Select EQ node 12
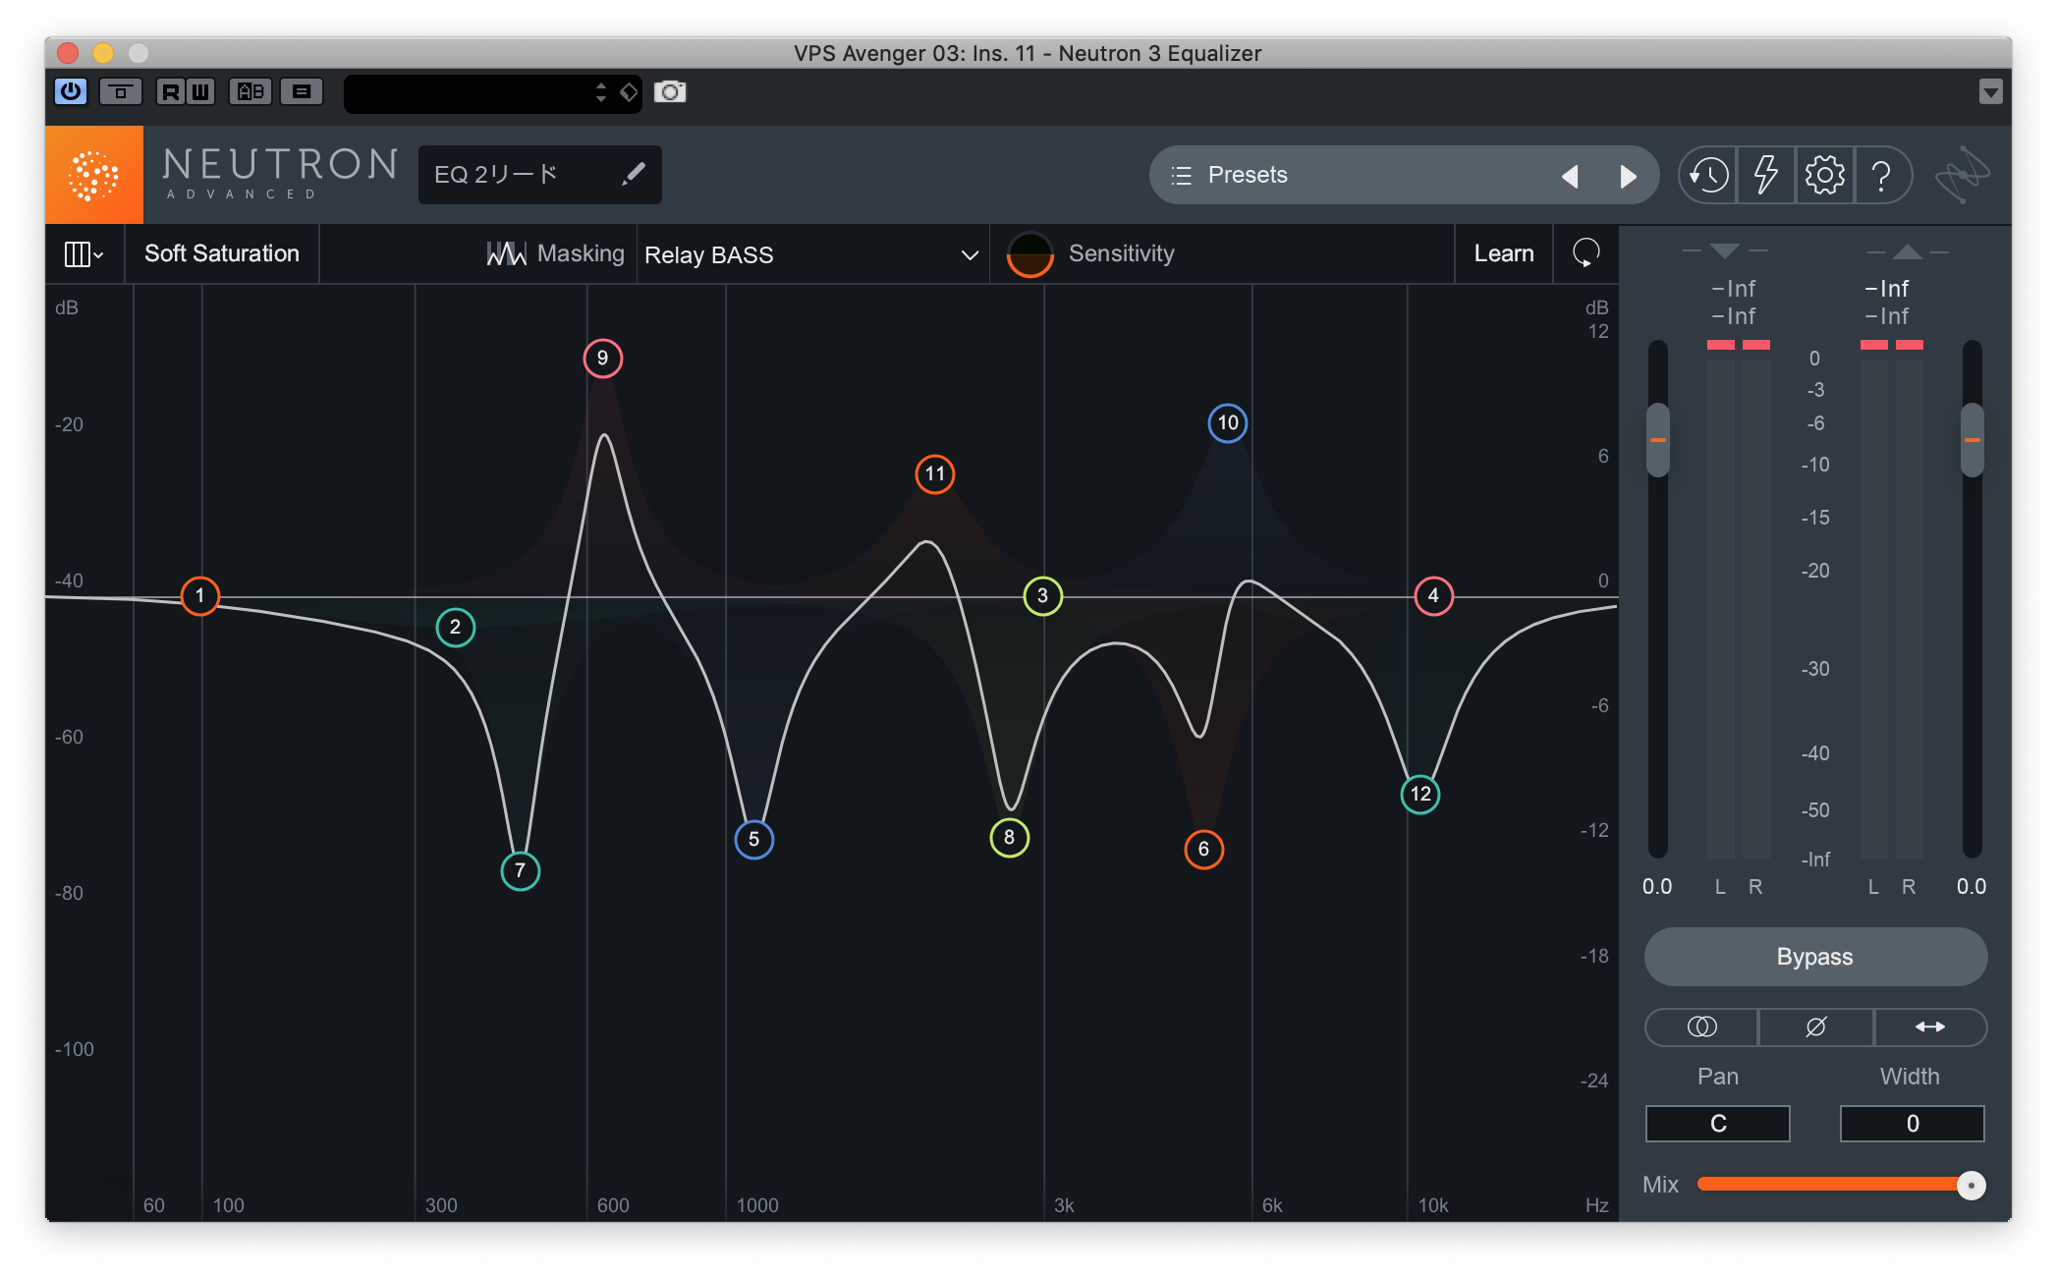 1420,794
